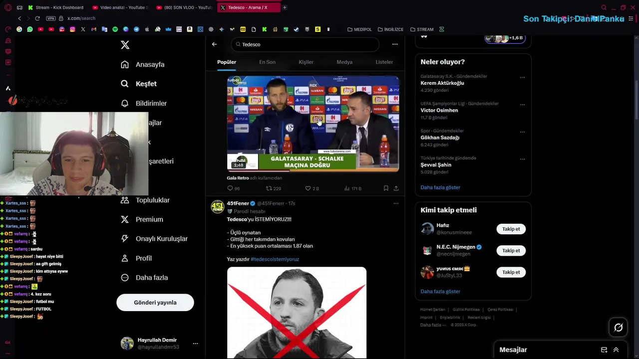The image size is (639, 359).
Task: Open search options three-dot menu
Action: click(x=395, y=44)
